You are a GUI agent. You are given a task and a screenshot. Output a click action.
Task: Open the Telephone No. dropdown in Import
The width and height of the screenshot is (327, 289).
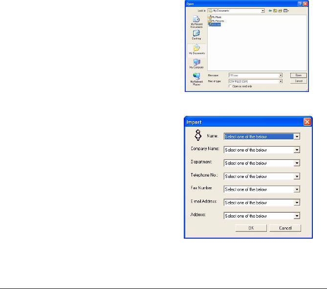pos(297,177)
